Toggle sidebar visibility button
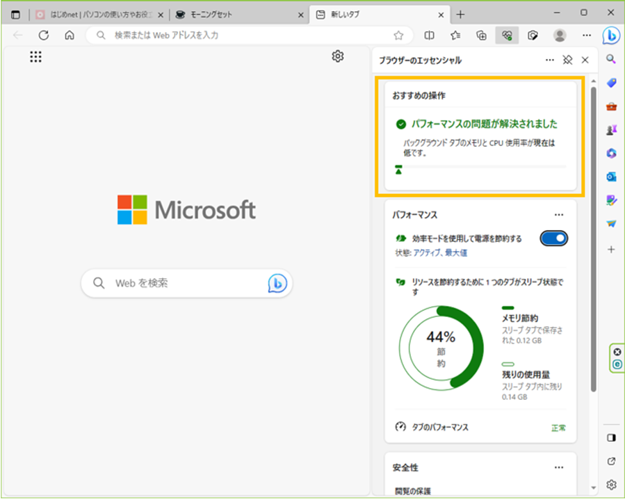 (x=612, y=438)
